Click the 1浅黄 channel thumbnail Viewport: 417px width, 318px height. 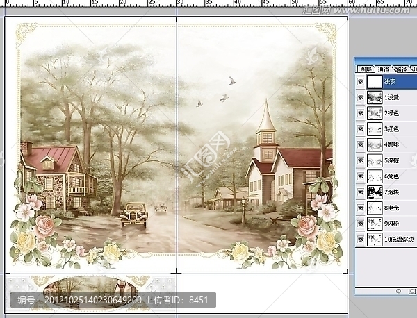coord(375,97)
